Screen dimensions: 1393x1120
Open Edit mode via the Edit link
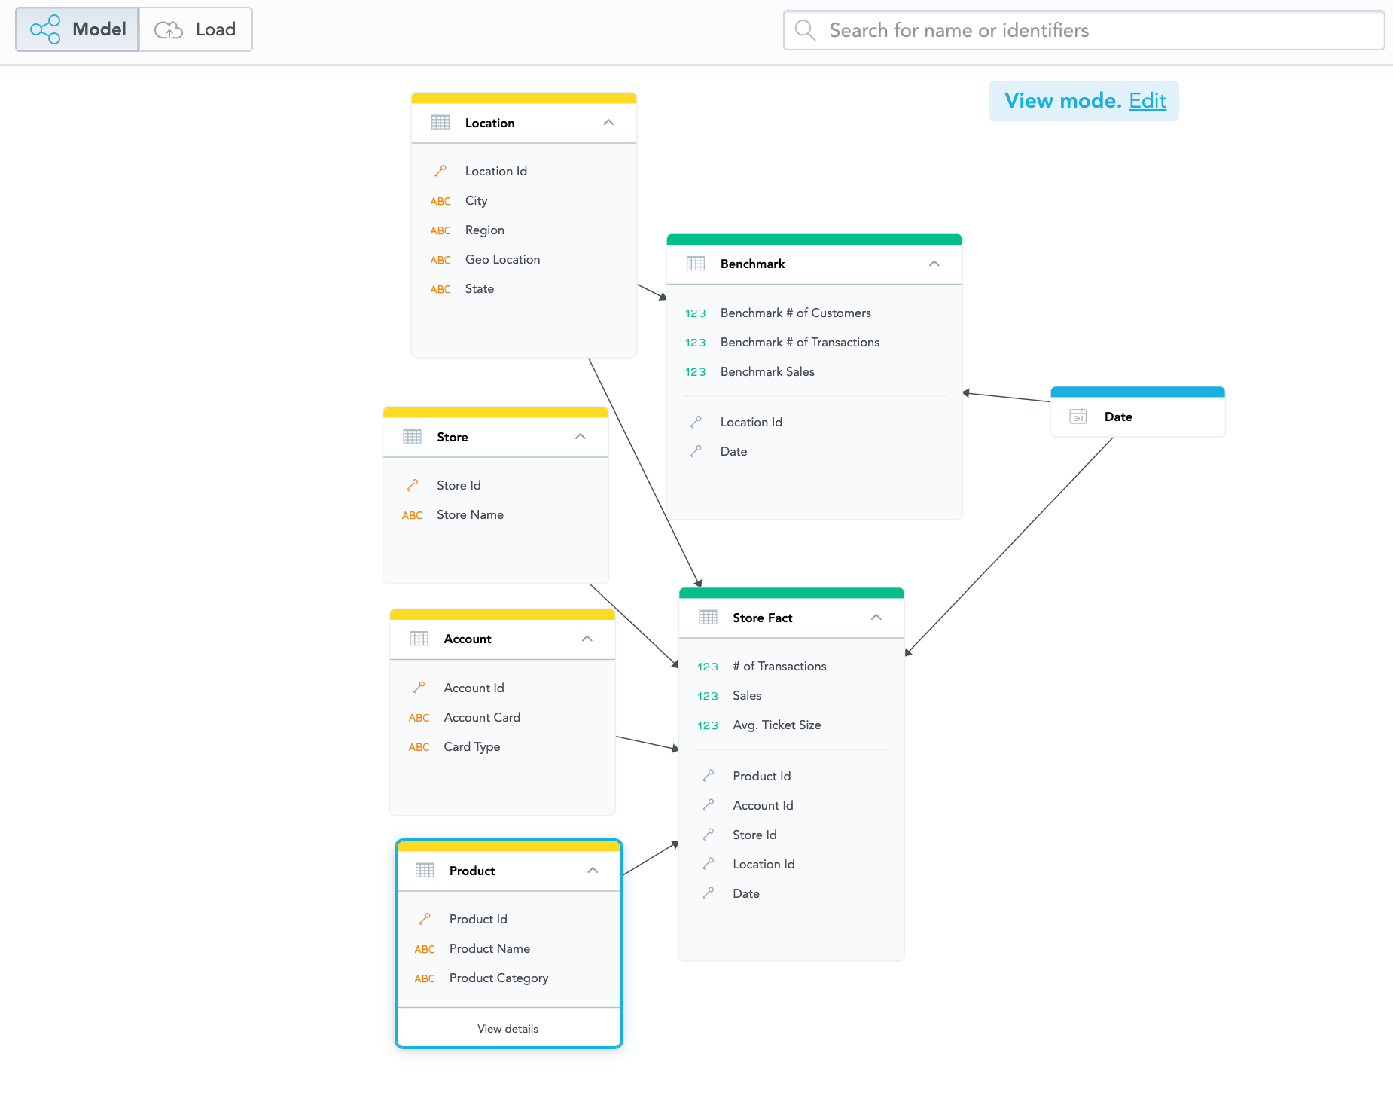pyautogui.click(x=1148, y=100)
